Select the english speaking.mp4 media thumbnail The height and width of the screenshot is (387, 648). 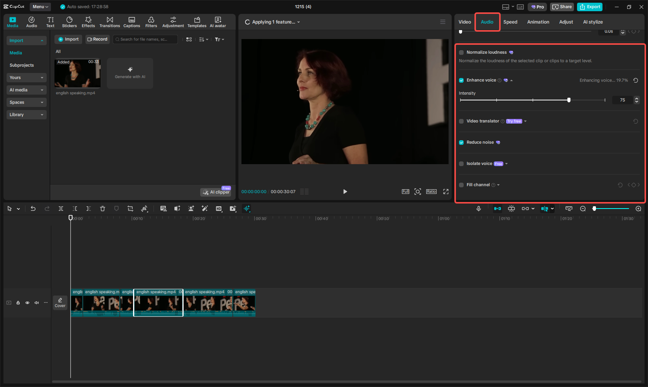[77, 73]
